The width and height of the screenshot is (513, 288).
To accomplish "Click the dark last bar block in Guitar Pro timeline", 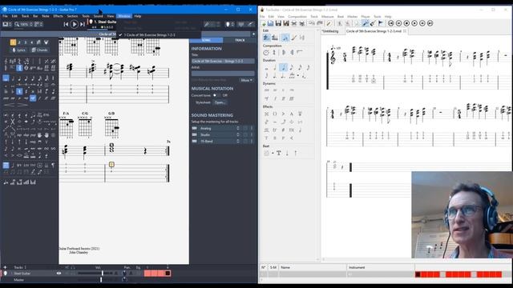I will click(x=168, y=274).
